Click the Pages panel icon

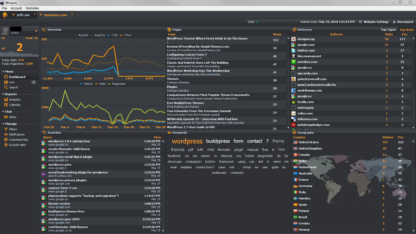(169, 30)
